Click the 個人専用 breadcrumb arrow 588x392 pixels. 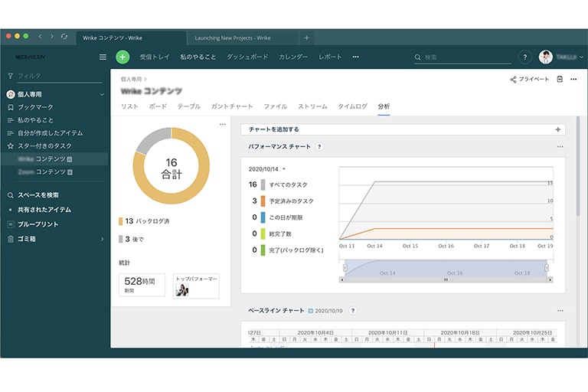[145, 79]
